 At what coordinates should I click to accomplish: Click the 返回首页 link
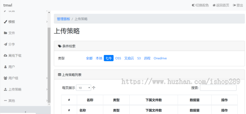pos(221,5)
